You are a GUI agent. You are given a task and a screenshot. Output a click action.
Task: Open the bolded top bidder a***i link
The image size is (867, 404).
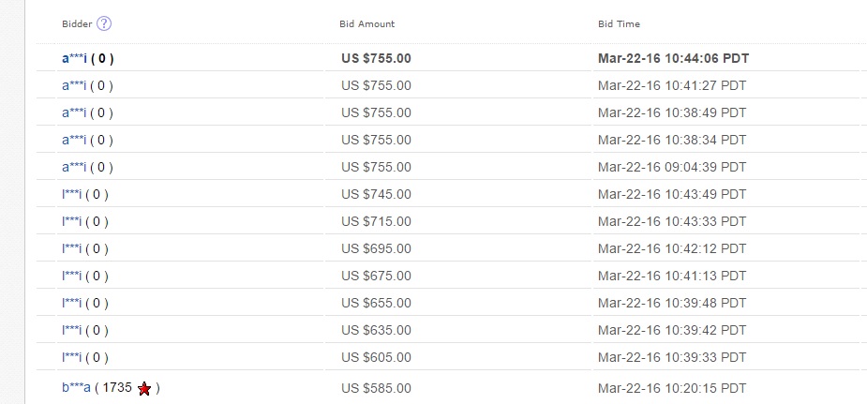tap(75, 58)
